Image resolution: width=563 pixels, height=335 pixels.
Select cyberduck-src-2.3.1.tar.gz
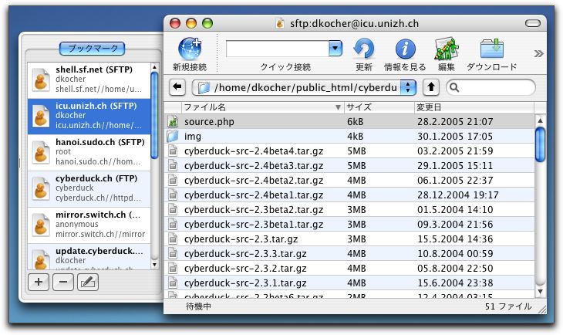tap(349, 283)
